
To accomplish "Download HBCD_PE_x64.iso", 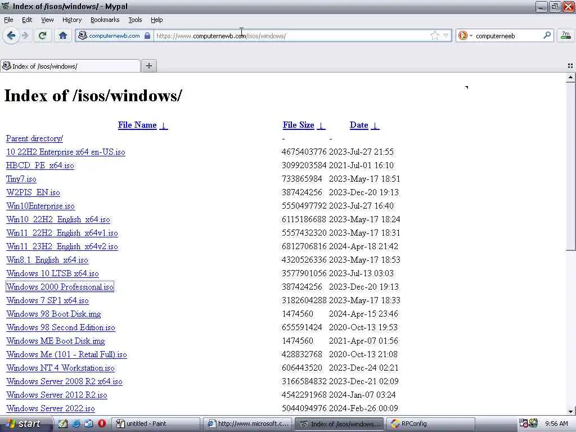I will pyautogui.click(x=40, y=166).
